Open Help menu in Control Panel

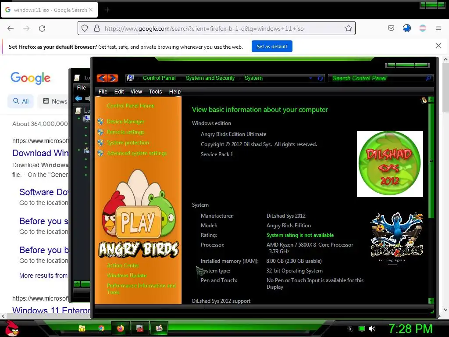pos(175,91)
